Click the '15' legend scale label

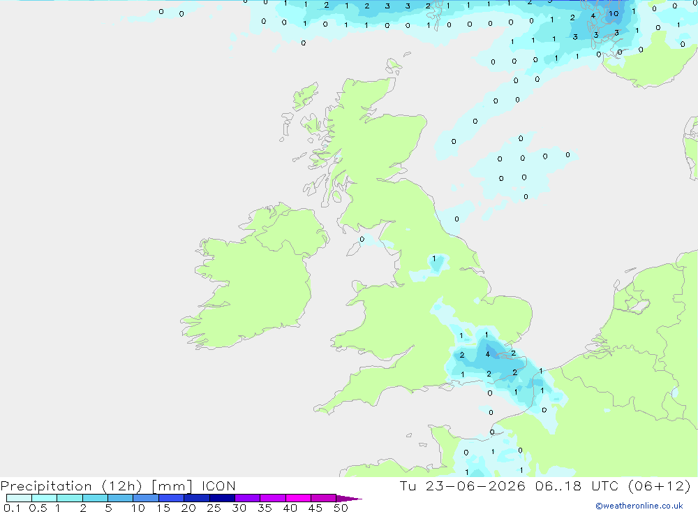point(163,508)
